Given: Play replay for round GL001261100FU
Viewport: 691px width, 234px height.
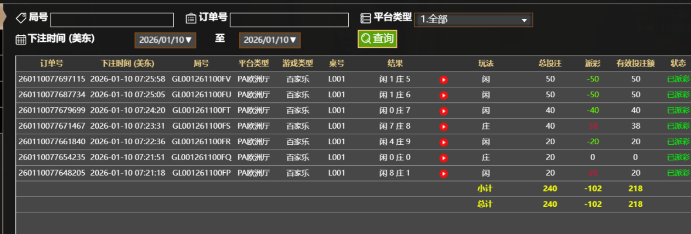Looking at the screenshot, I should click(x=443, y=95).
